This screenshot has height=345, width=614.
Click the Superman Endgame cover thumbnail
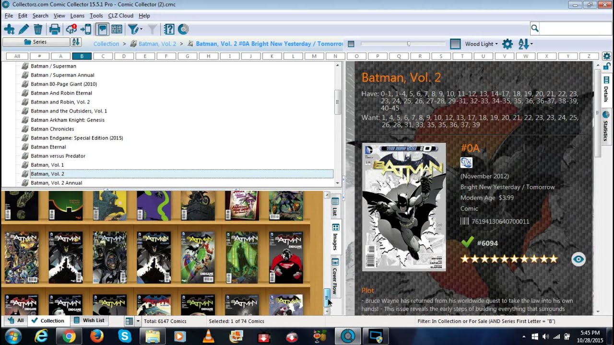[x=286, y=257]
